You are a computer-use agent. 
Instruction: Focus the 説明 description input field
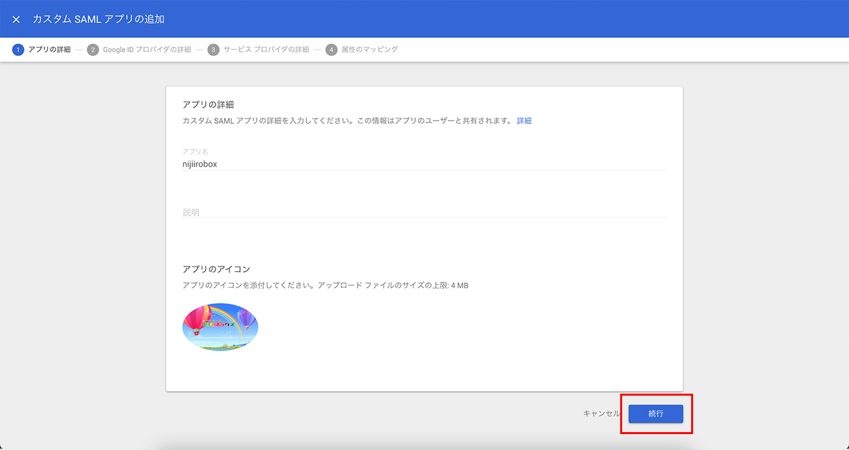(424, 212)
